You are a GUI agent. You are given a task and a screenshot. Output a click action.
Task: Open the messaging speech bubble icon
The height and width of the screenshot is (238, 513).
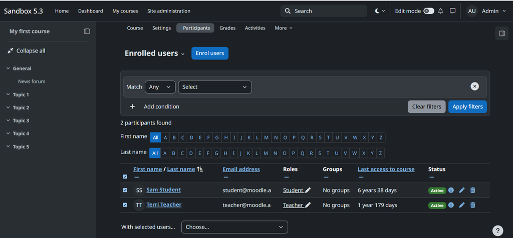pyautogui.click(x=453, y=11)
